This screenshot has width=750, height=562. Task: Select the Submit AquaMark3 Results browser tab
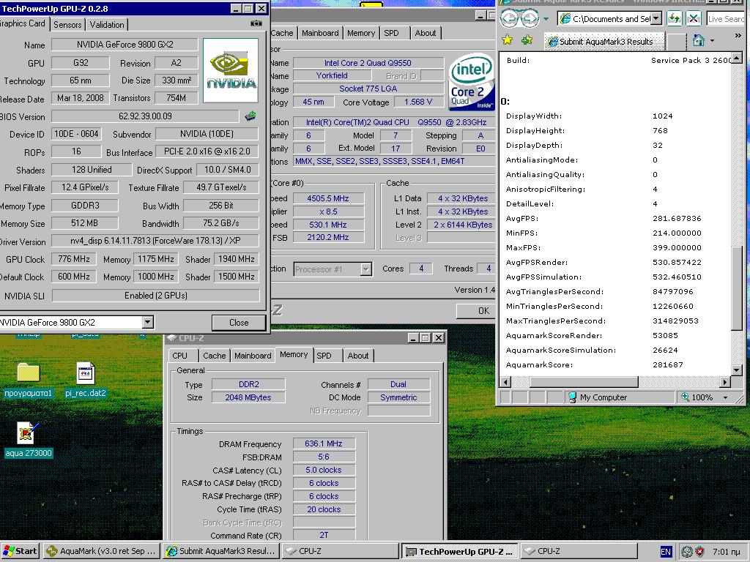coord(604,42)
